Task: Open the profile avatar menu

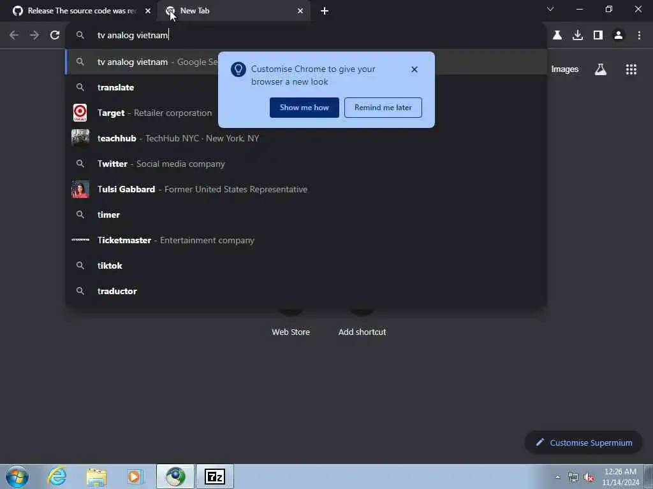Action: coord(619,36)
